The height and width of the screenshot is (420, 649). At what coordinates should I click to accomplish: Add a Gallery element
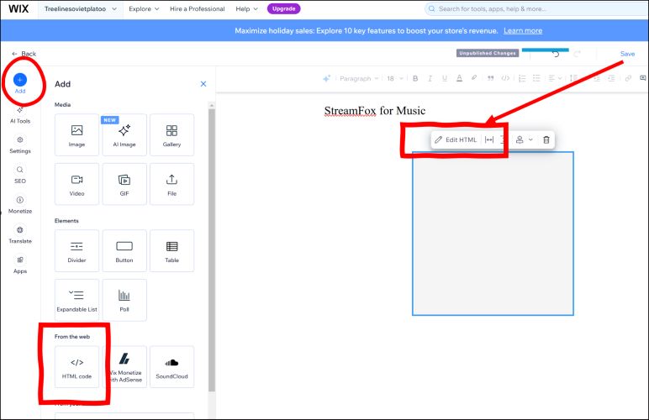171,135
